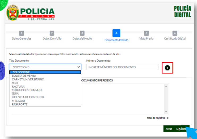Image resolution: width=197 pixels, height=139 pixels.
Task: Click the Policía Digital logo
Action: [x=182, y=11]
